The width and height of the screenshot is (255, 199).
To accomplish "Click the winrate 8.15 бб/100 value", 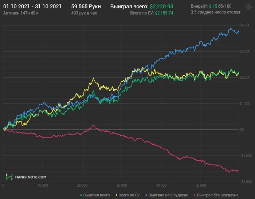I will [220, 6].
